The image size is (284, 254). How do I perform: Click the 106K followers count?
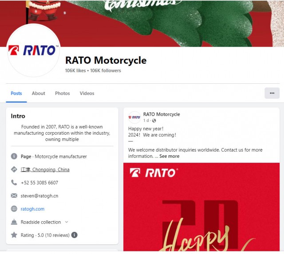point(106,70)
